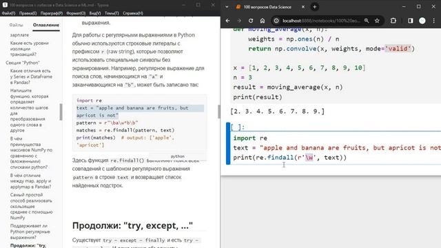
Task: Open a new Chrome tab with plus
Action: click(x=314, y=7)
